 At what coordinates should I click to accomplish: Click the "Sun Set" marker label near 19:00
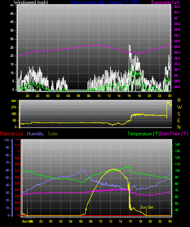coord(147,207)
